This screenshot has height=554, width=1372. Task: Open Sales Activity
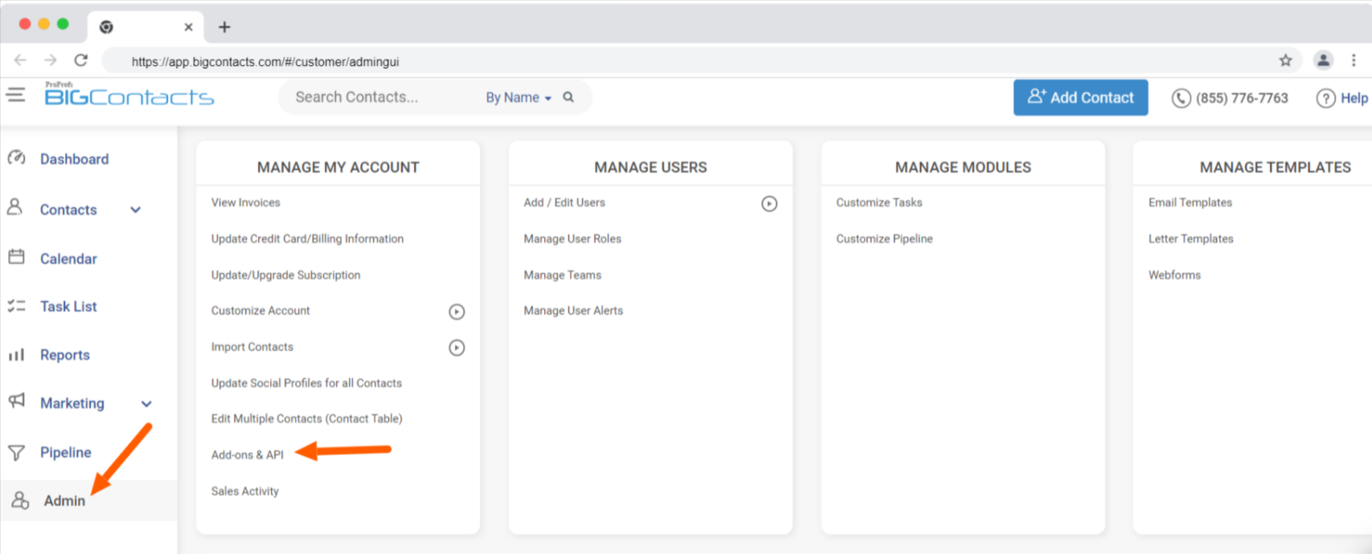pos(245,491)
